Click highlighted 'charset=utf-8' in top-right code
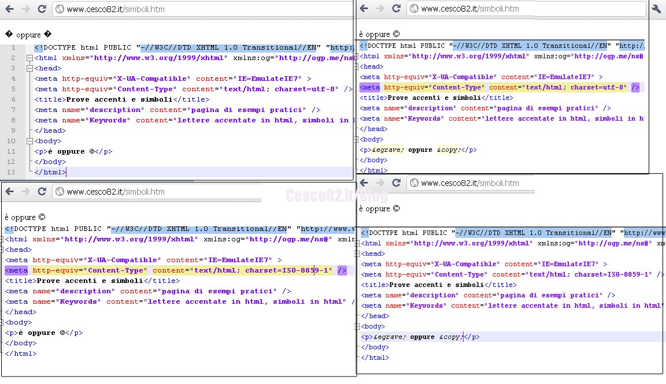 pyautogui.click(x=597, y=87)
